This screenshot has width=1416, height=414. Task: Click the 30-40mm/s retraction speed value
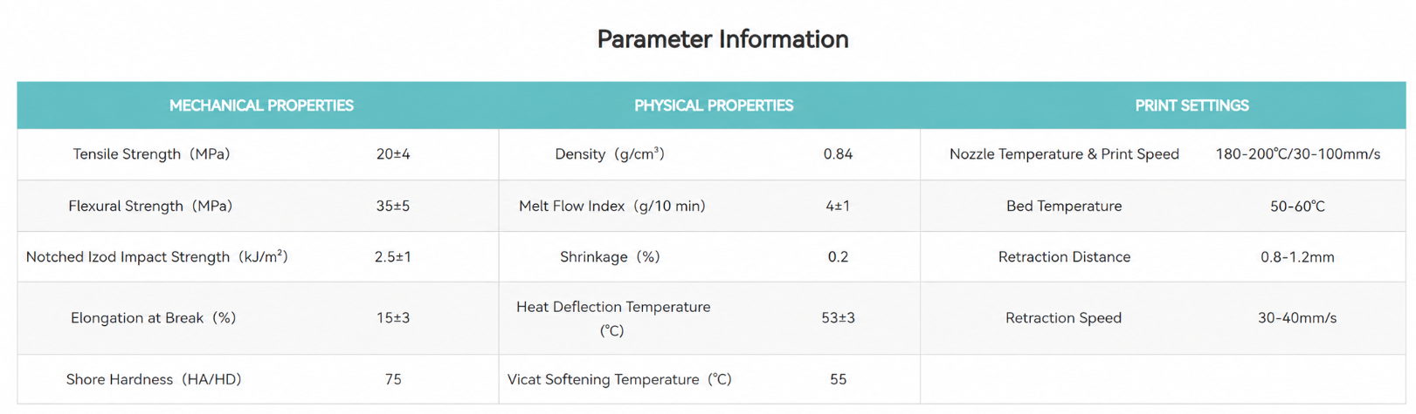[x=1297, y=318]
